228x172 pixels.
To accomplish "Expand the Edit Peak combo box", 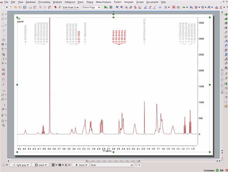I will click(71, 7).
